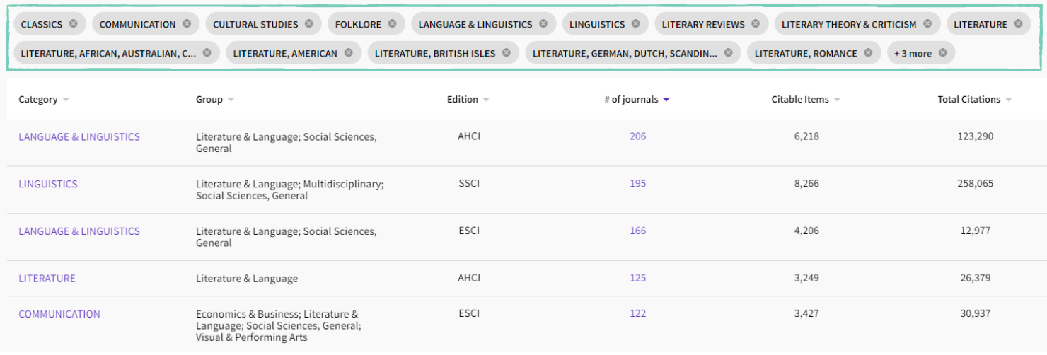Show the + 3 more hidden filters
The width and height of the screenshot is (1047, 355).
click(913, 54)
